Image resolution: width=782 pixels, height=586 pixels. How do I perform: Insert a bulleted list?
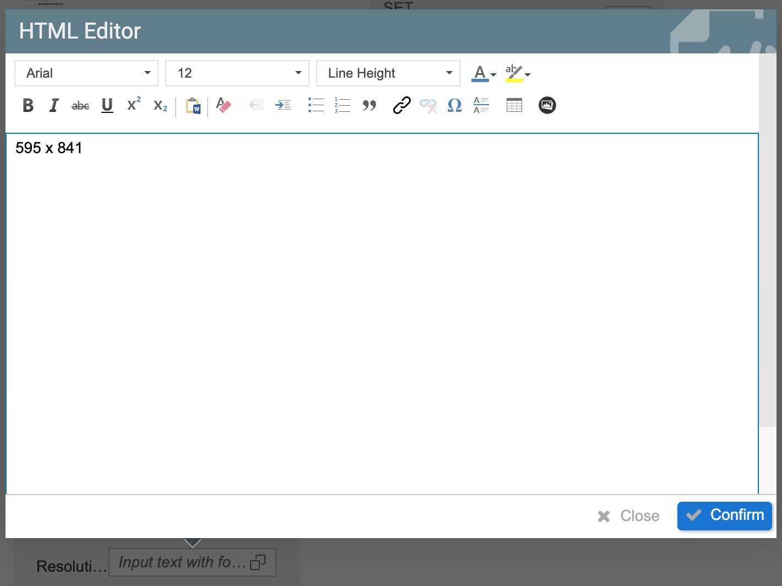coord(316,105)
